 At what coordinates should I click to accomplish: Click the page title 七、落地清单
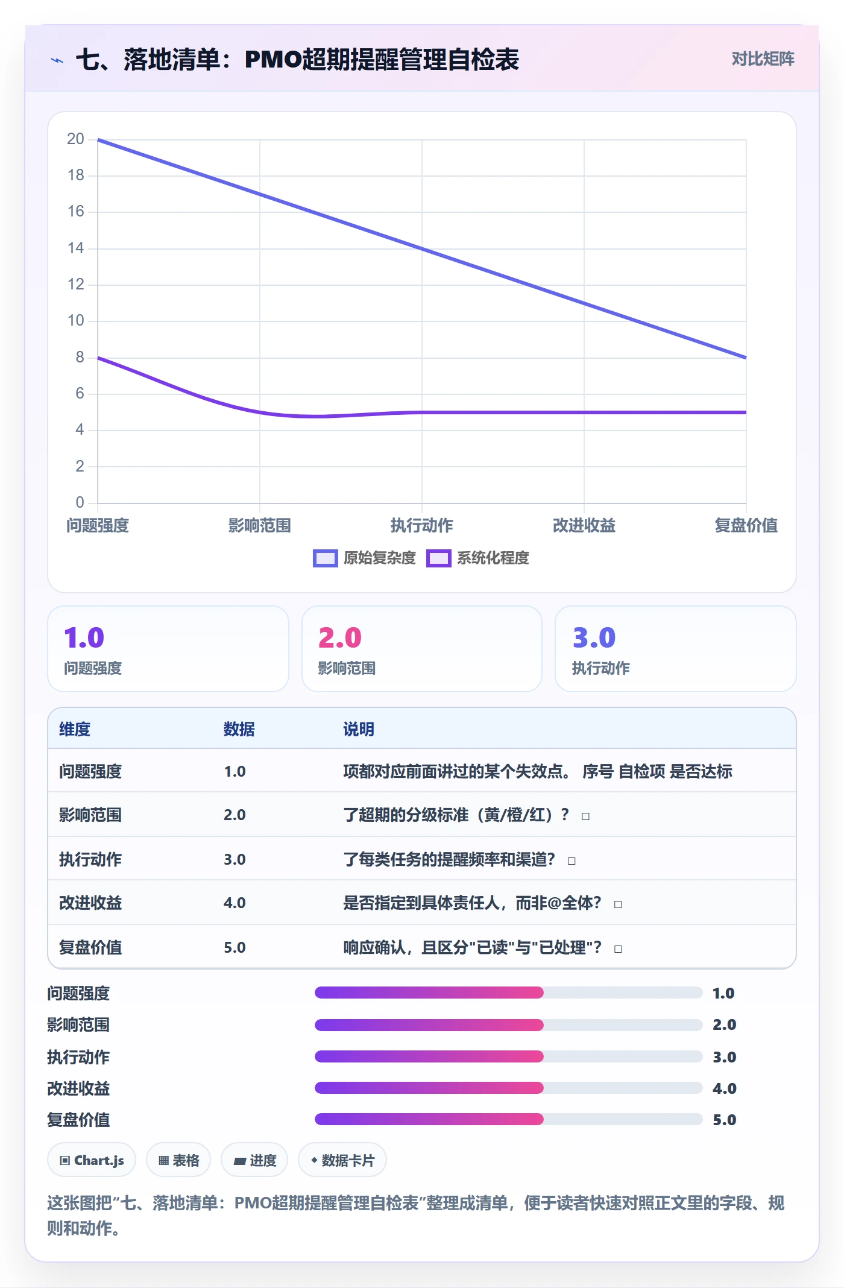[297, 60]
